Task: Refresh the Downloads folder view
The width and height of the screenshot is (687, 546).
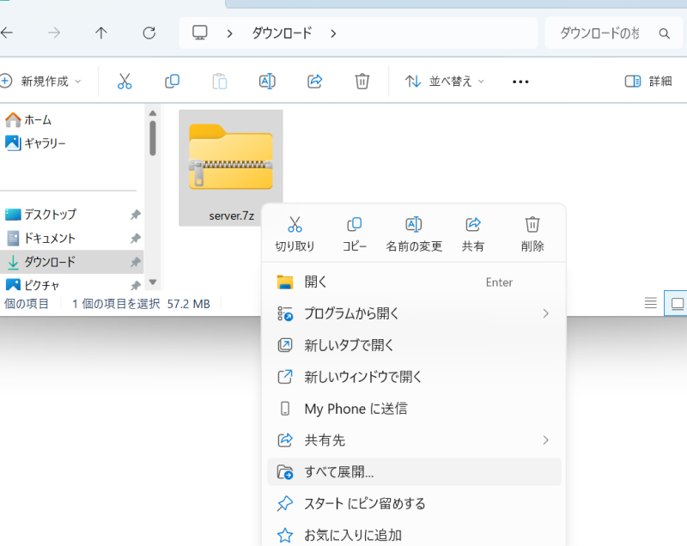Action: pyautogui.click(x=149, y=33)
